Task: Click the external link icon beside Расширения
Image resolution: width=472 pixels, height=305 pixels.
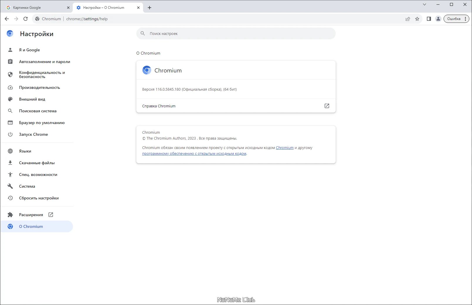Action: click(51, 215)
